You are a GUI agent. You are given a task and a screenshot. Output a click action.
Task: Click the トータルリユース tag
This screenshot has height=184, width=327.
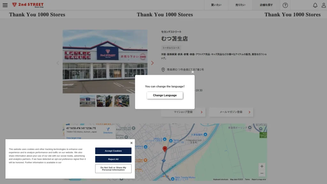point(171,48)
